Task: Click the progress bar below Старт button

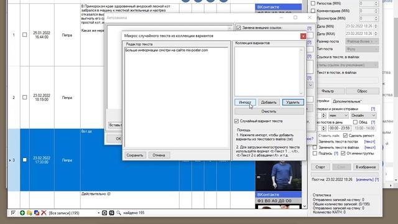Action: 345,174
